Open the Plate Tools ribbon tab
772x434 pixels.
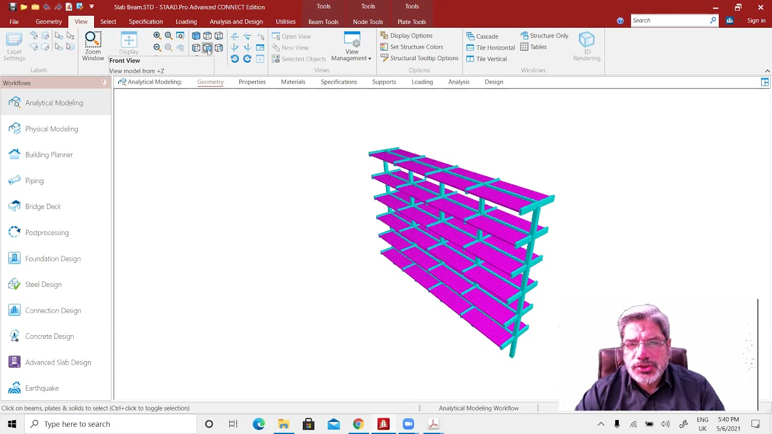pos(412,22)
